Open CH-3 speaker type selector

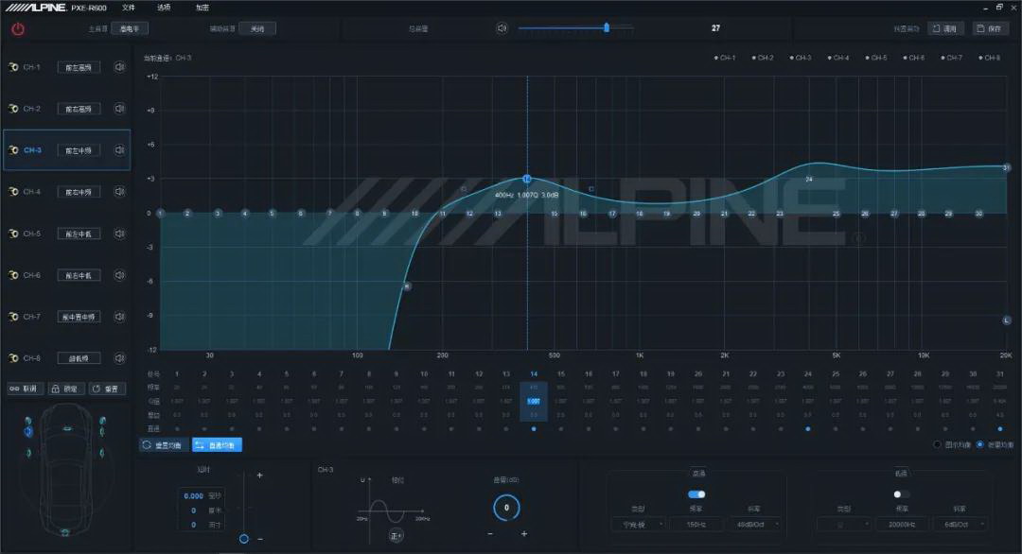coord(79,150)
